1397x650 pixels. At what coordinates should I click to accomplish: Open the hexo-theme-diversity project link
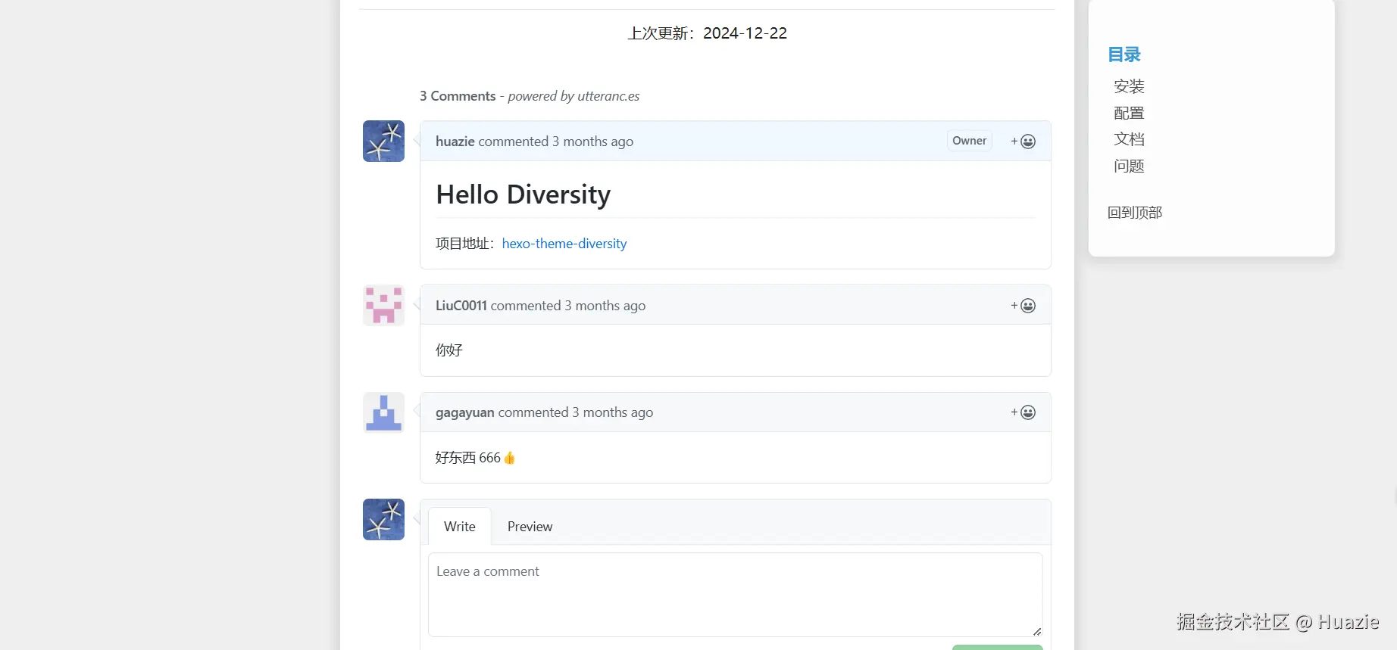(564, 244)
